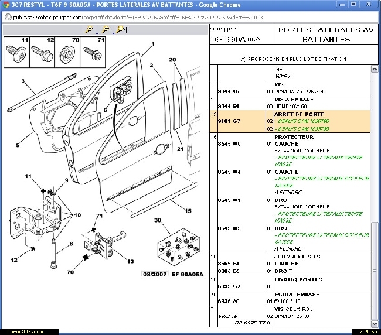The width and height of the screenshot is (381, 335).
Task: Minimize the Chrome popup window
Action: (x=342, y=4)
